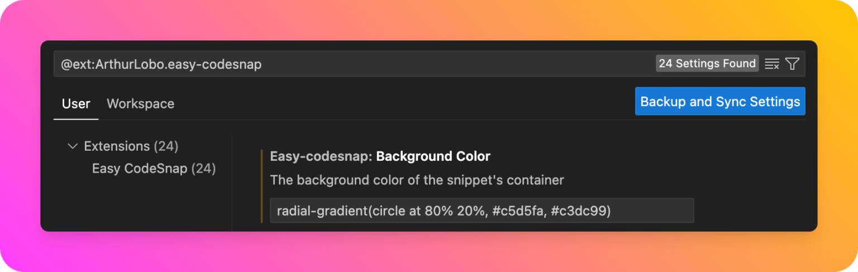858x272 pixels.
Task: Switch to the Workspace settings tab
Action: click(140, 104)
